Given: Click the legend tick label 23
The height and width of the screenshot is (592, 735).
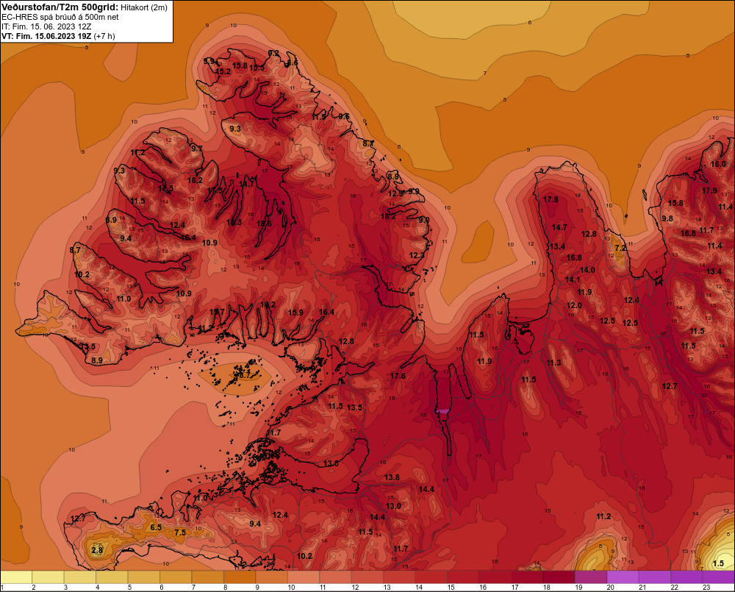Looking at the screenshot, I should (706, 588).
